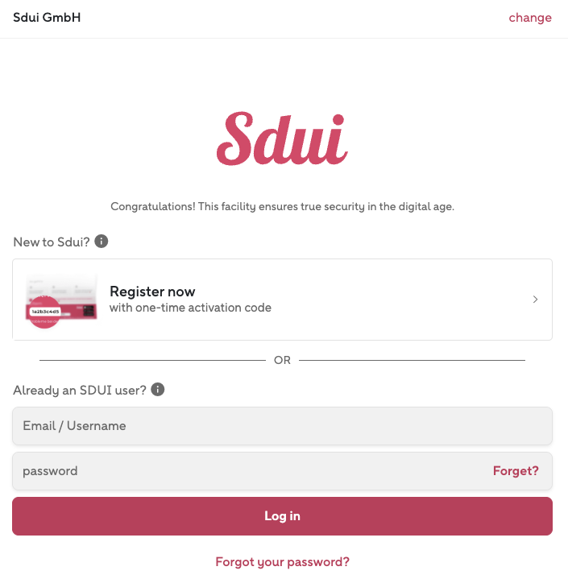Screen dimensions: 568x579
Task: Click "change" to switch the organization
Action: 529,18
